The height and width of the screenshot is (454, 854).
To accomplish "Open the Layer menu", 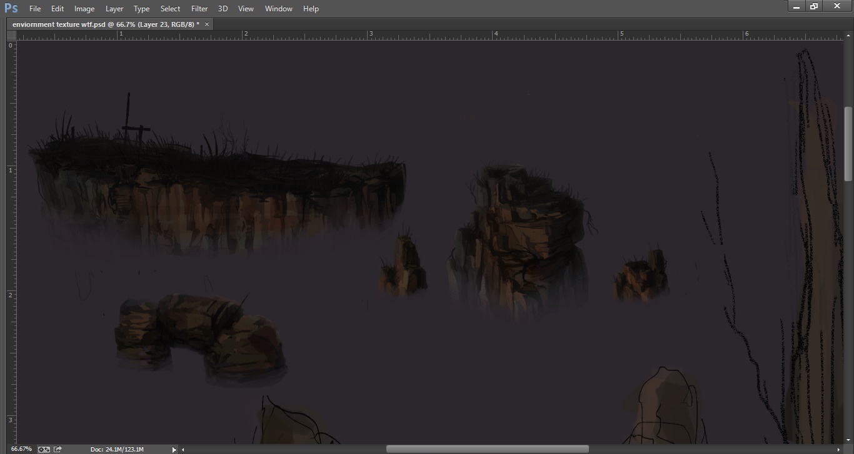I will [x=114, y=9].
